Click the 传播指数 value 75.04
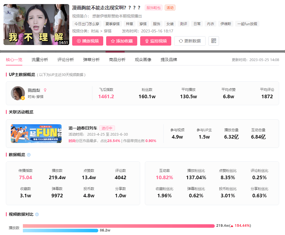Viewport: 285px width, 235px height. [x=26, y=177]
